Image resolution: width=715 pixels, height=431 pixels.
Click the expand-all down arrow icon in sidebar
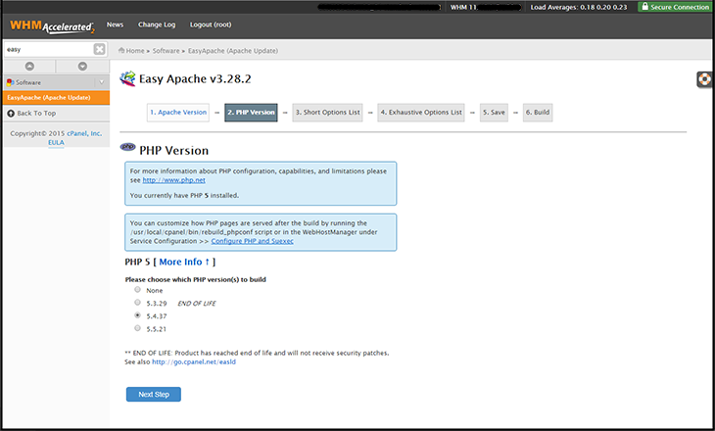82,67
